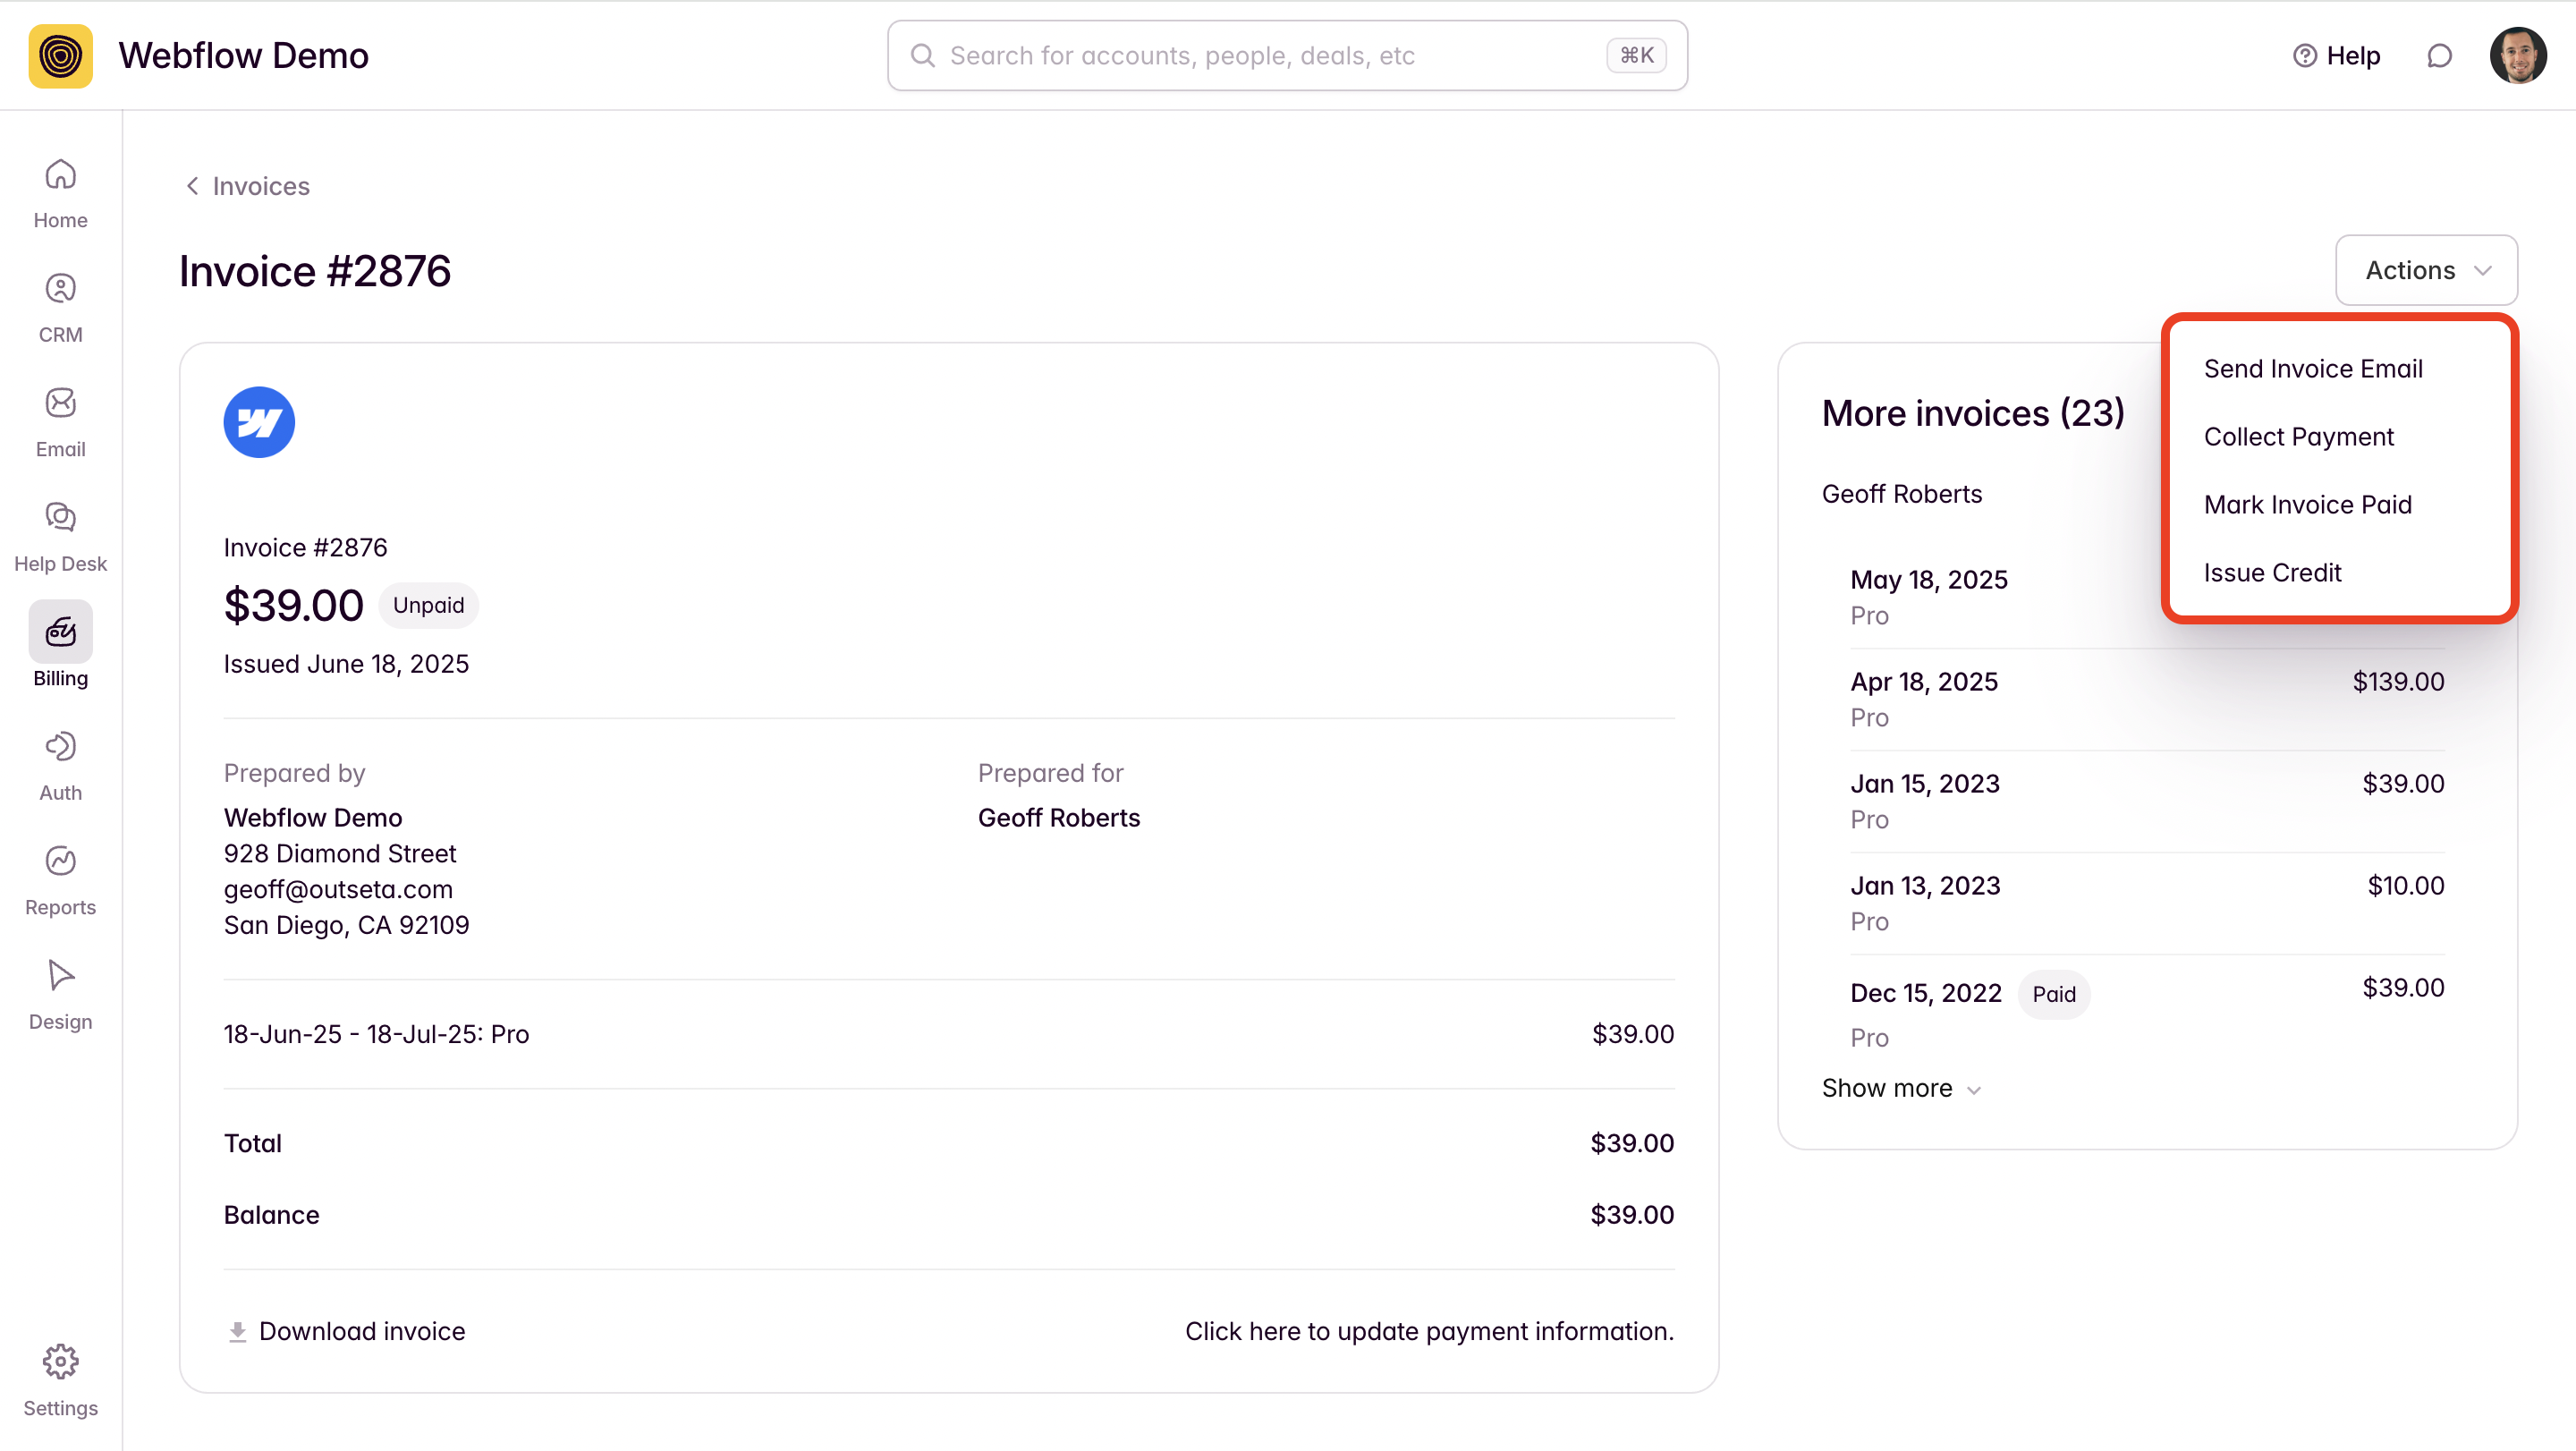Go to CRM section in sidebar
The height and width of the screenshot is (1451, 2576).
pyautogui.click(x=60, y=307)
